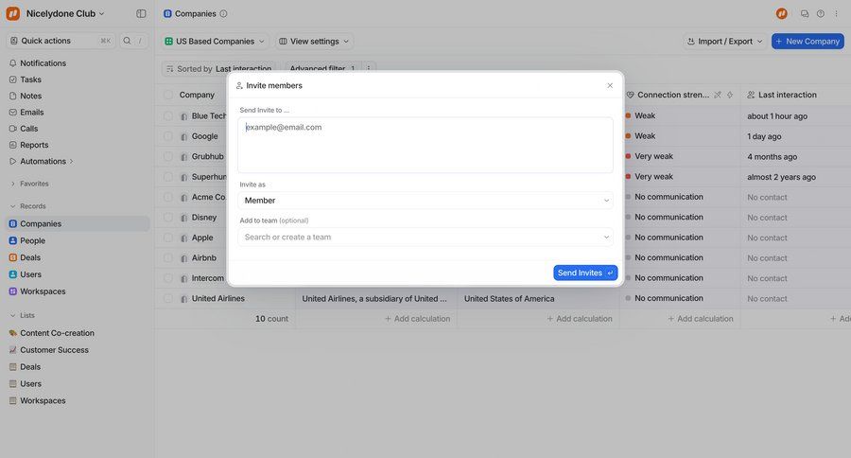Click the help question mark icon
This screenshot has height=458, width=851.
click(x=820, y=14)
